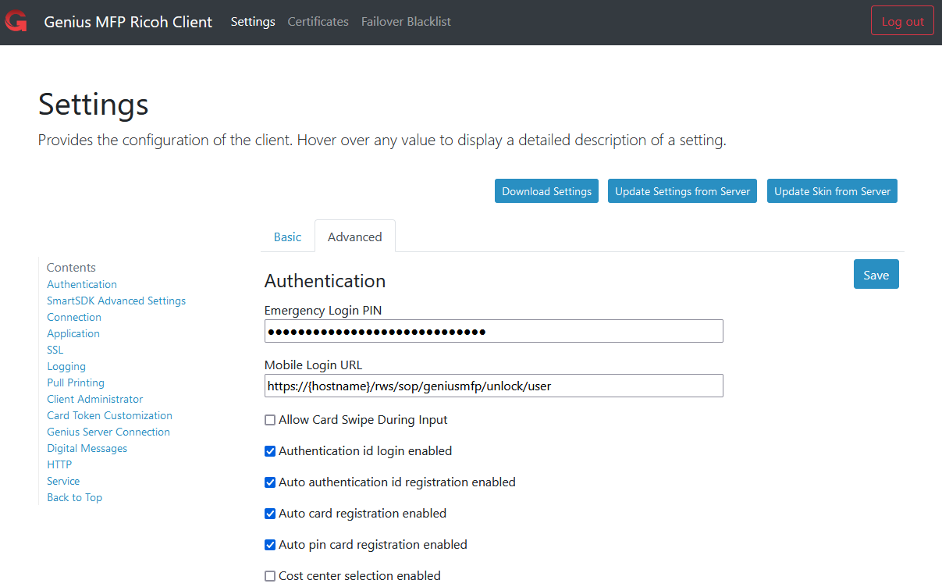Go to the Service section link
942x587 pixels.
(63, 481)
